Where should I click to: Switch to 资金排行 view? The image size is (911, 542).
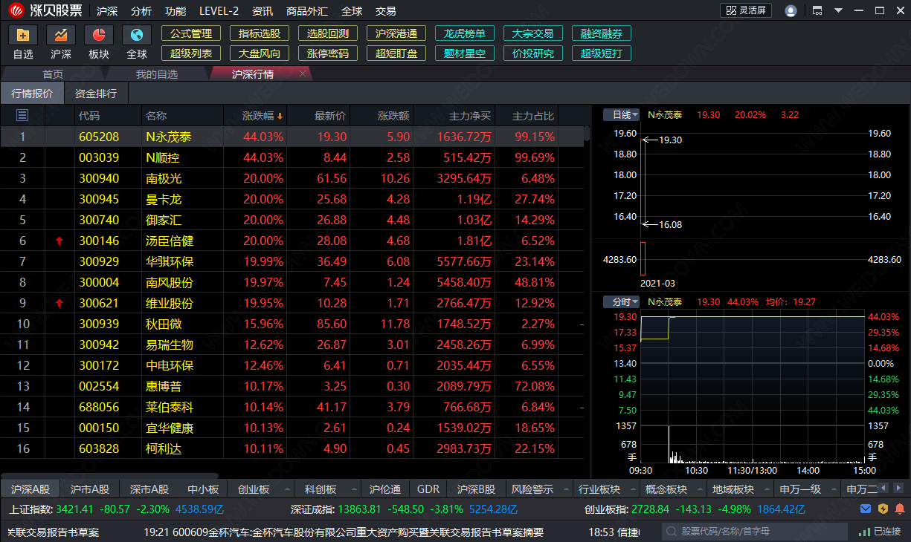tap(95, 94)
